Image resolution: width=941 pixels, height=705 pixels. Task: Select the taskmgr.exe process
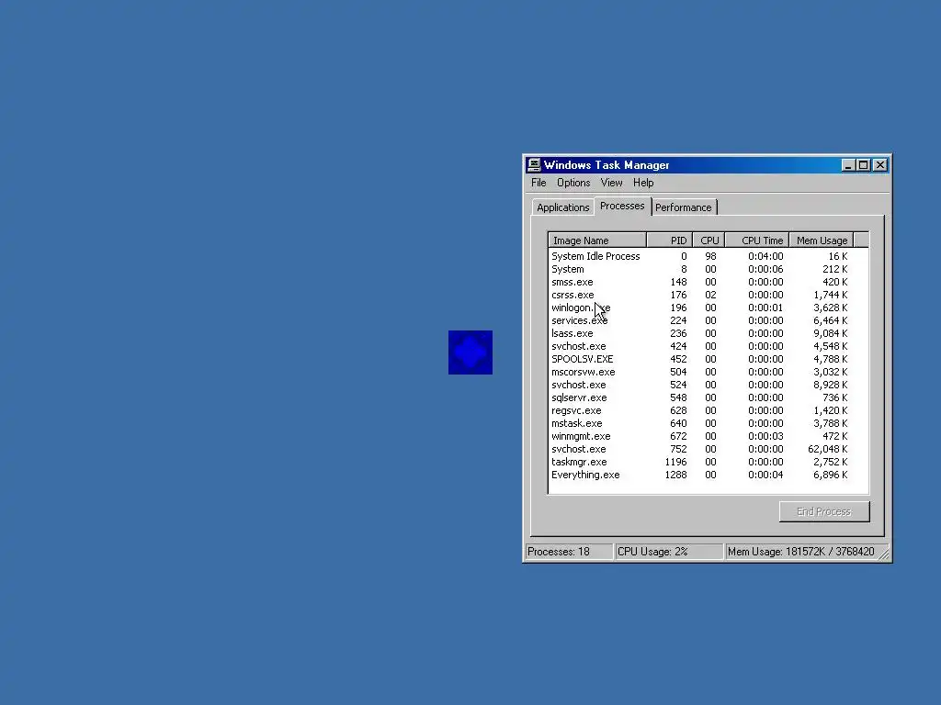coord(709,463)
